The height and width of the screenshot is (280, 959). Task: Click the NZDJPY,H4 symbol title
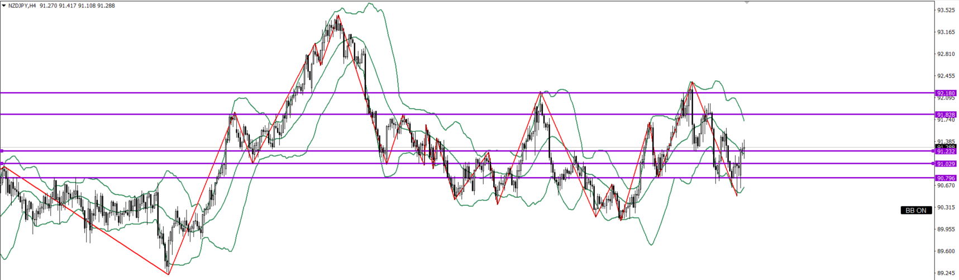[x=22, y=6]
